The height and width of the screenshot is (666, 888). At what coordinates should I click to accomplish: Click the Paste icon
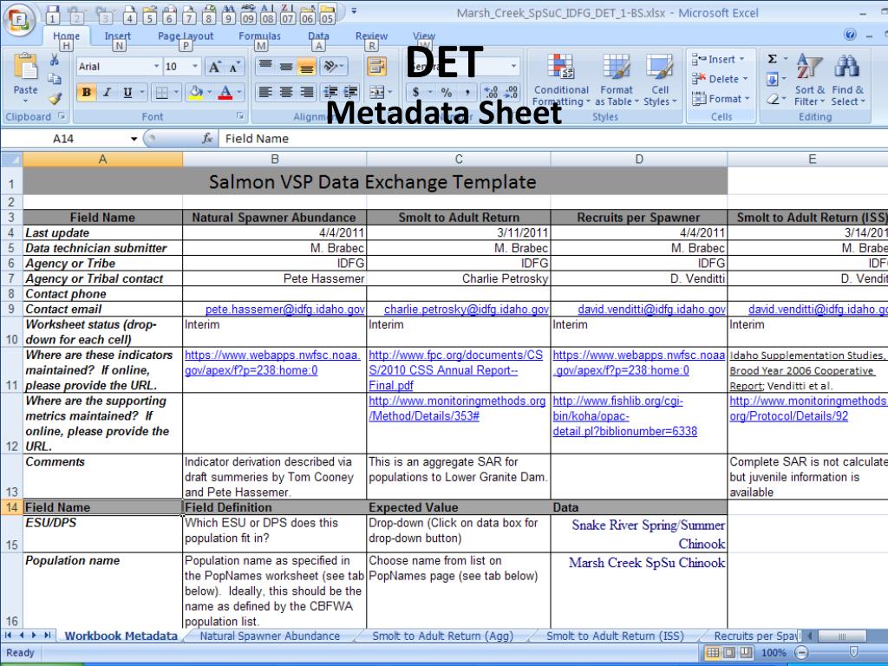click(25, 68)
